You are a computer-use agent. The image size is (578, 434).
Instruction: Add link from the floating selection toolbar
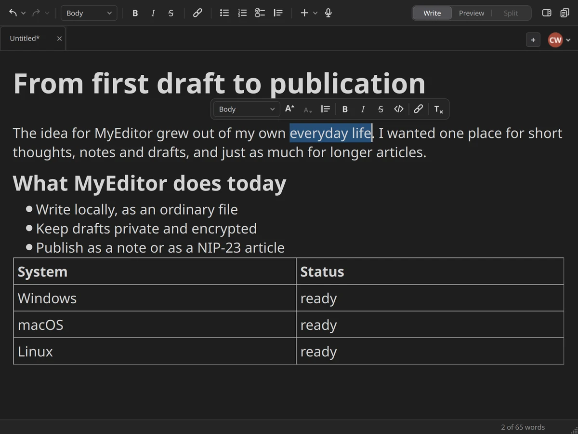click(419, 109)
